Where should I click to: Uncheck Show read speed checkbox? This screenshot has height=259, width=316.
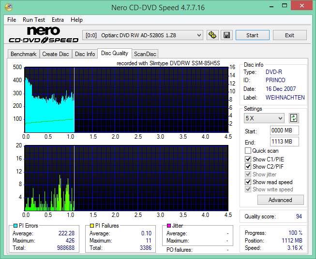click(248, 182)
